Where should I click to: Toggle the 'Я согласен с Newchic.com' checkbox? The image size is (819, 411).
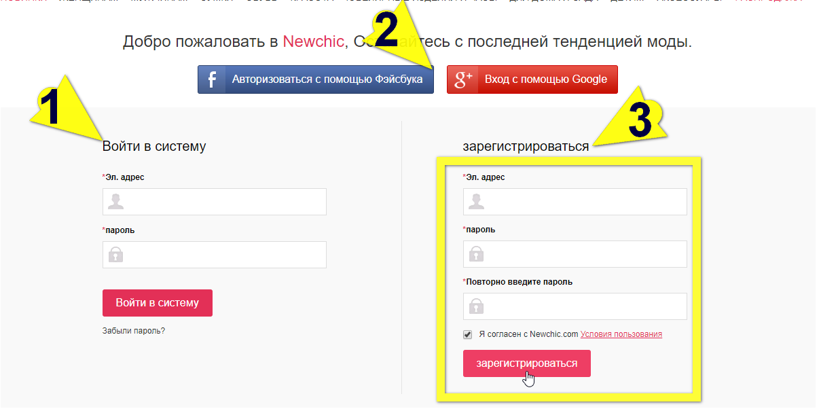tap(467, 334)
